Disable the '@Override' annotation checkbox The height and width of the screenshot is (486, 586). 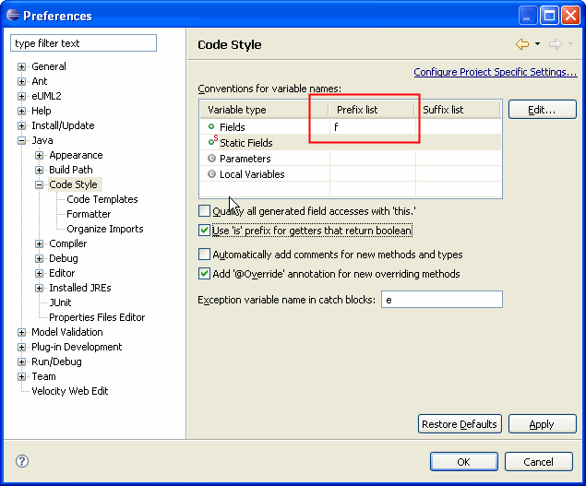pos(204,274)
